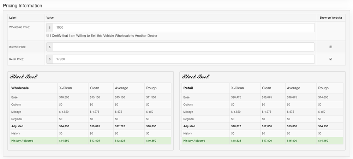Click the 'Wholesale' table header
This screenshot has height=159, width=353.
point(20,88)
